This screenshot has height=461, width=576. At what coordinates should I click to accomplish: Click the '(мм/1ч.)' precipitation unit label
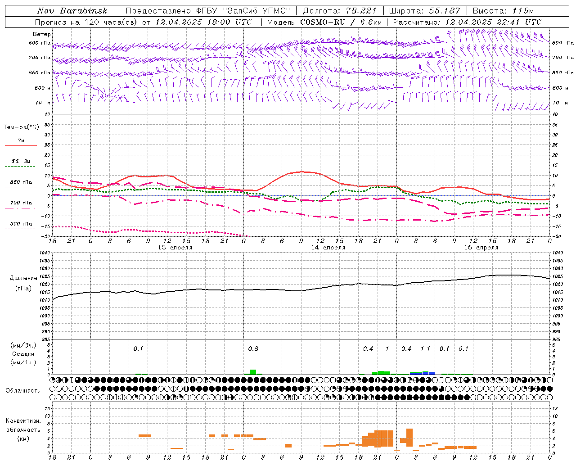[23, 362]
